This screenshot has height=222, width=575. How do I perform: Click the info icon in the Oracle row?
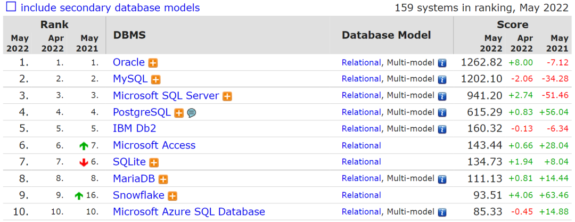[442, 63]
